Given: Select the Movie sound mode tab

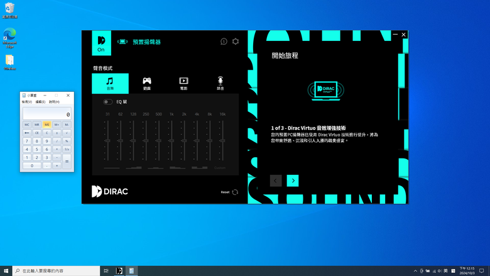Looking at the screenshot, I should [183, 84].
